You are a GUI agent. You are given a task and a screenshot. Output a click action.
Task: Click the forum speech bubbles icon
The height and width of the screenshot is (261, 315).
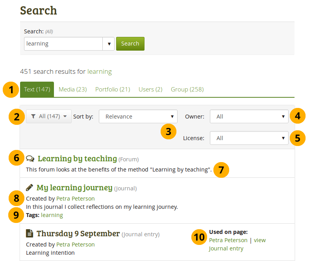click(30, 159)
